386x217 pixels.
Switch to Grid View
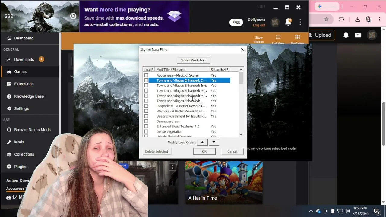click(x=297, y=39)
